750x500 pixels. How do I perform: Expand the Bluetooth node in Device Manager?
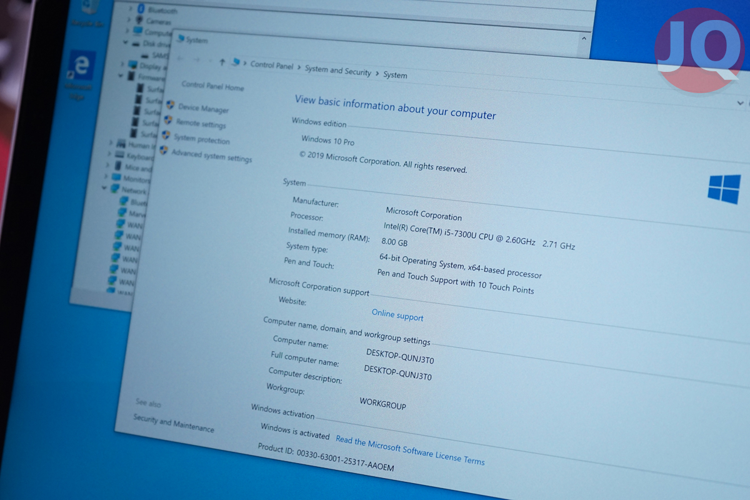click(131, 9)
